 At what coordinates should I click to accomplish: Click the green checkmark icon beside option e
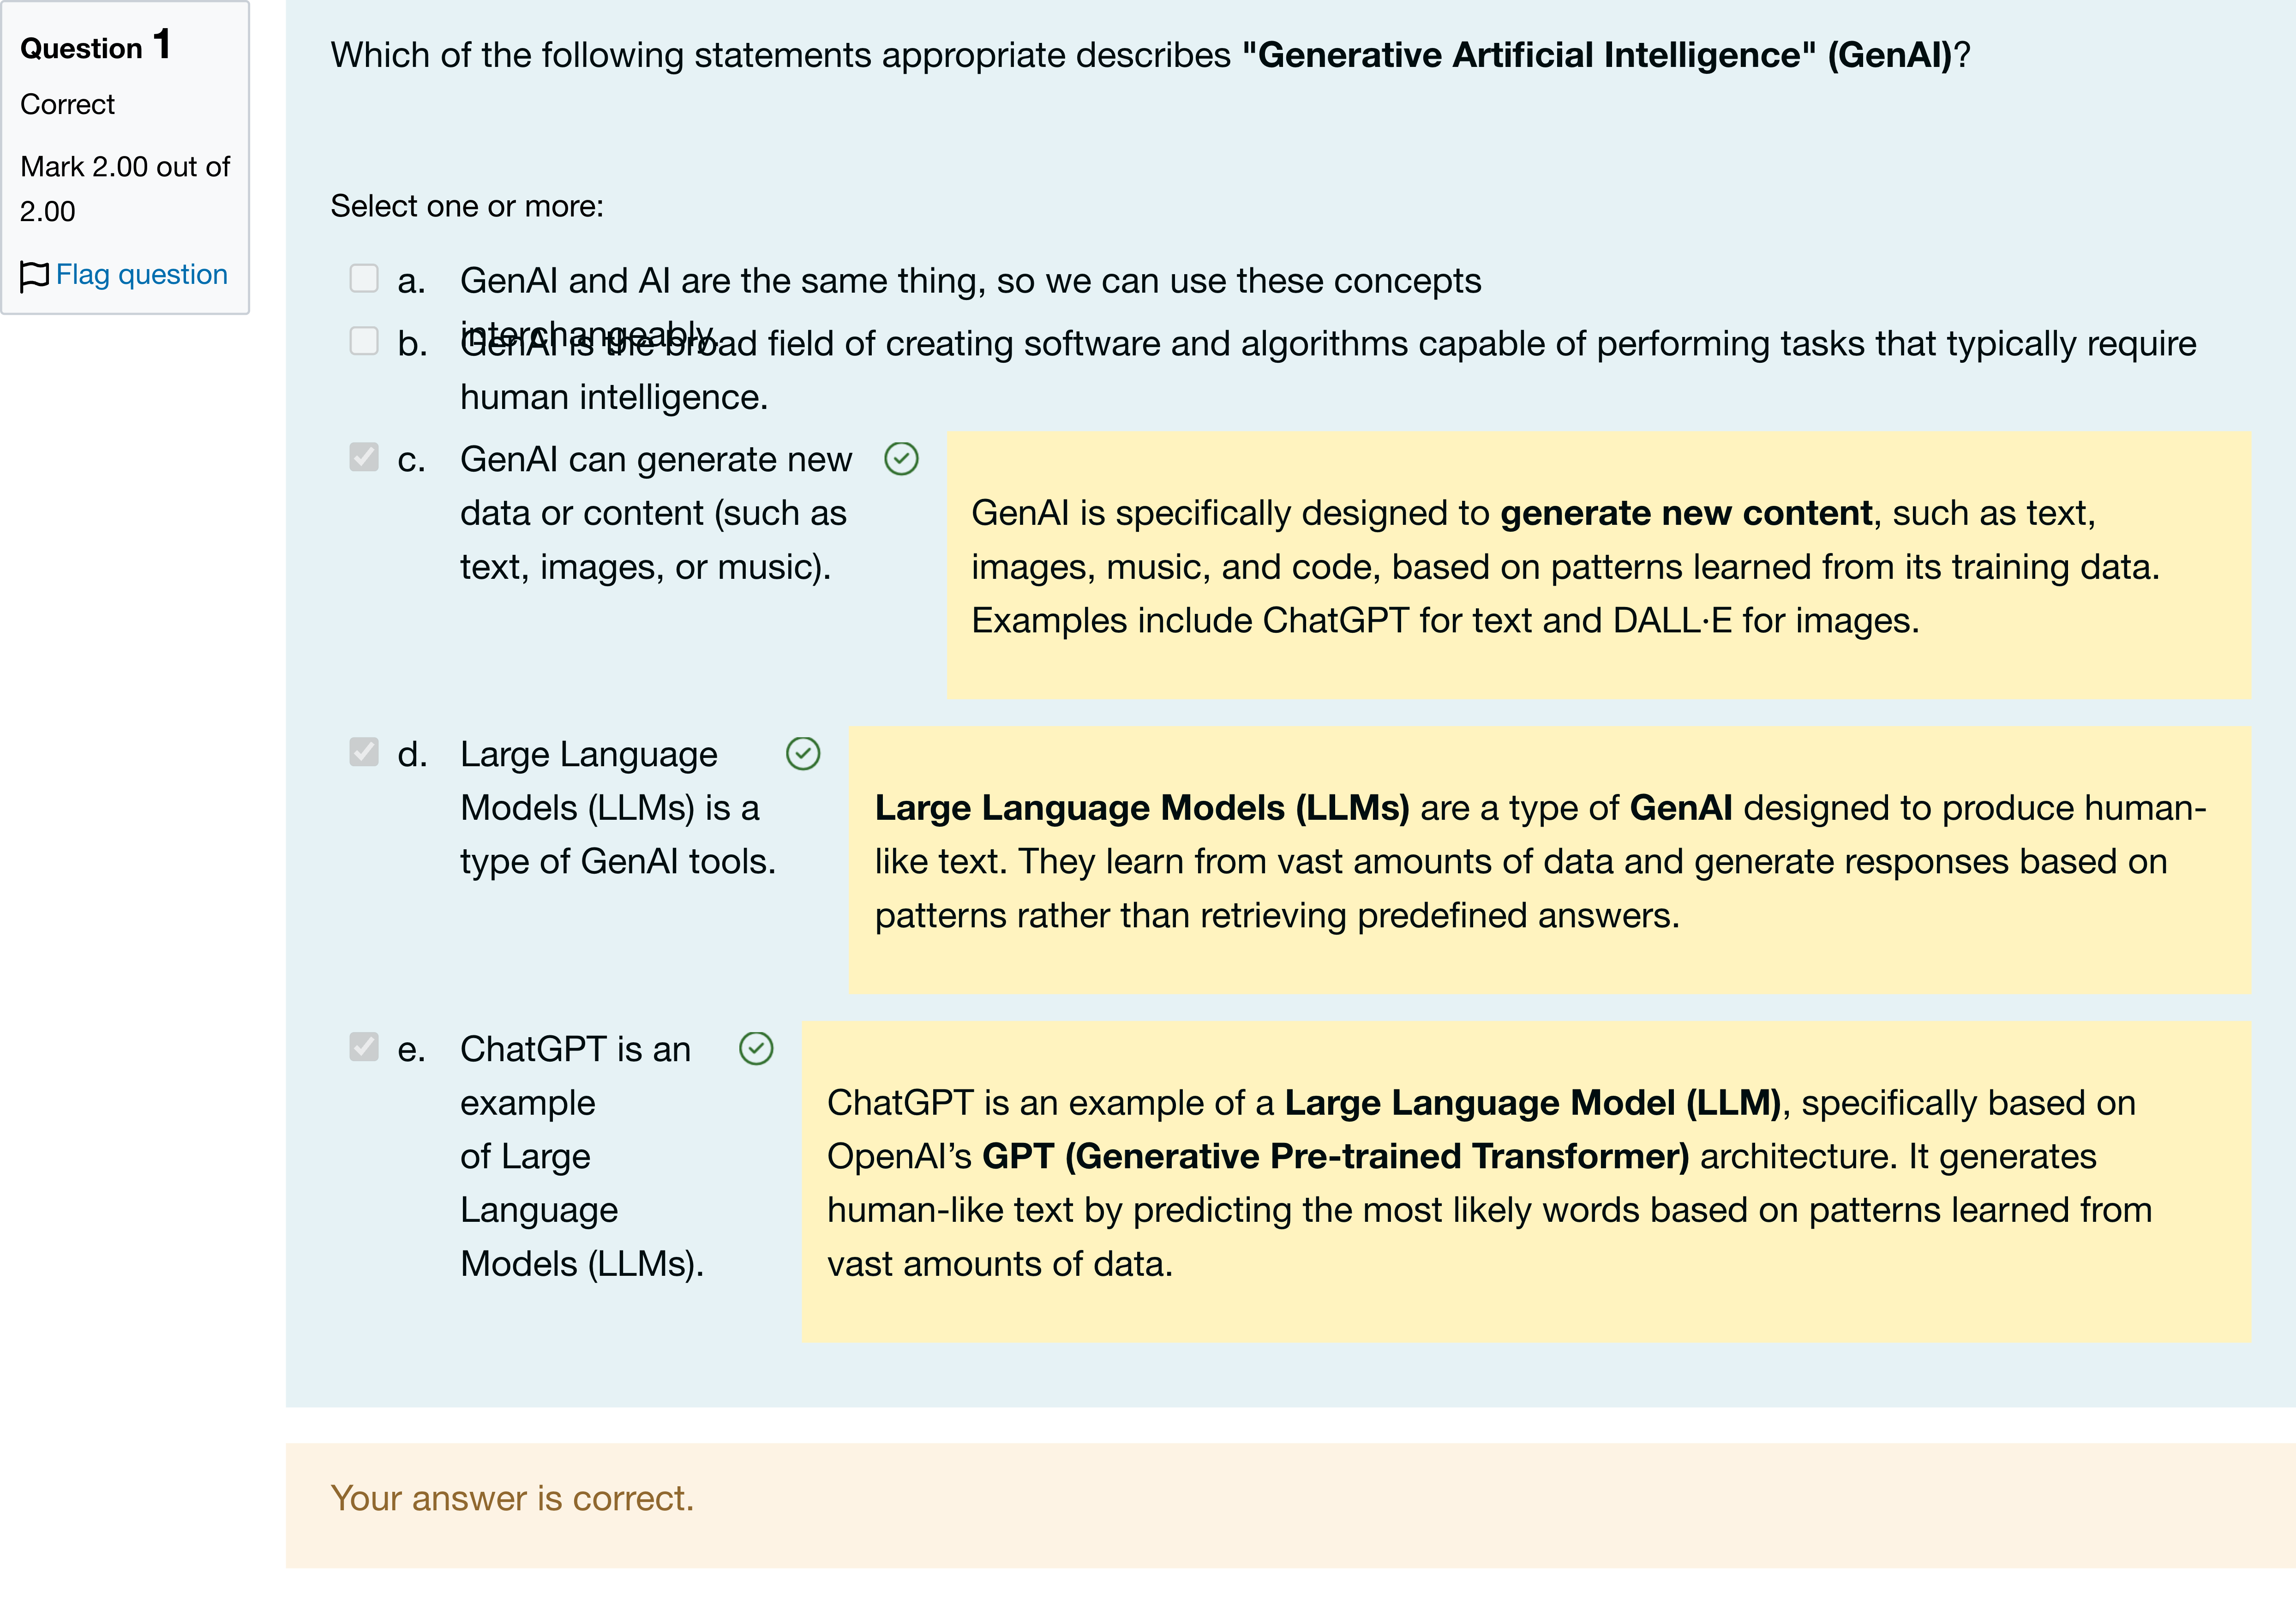coord(756,1049)
